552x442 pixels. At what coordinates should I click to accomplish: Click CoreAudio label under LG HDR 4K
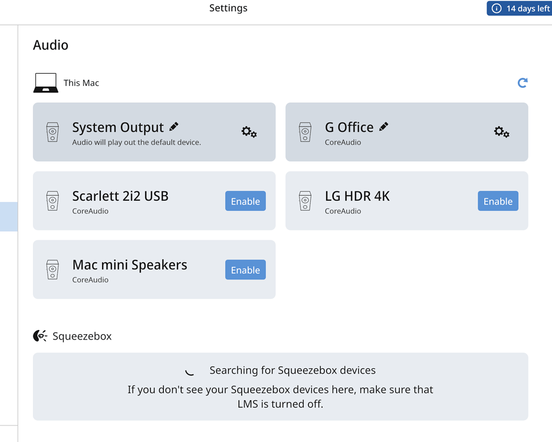pos(343,211)
